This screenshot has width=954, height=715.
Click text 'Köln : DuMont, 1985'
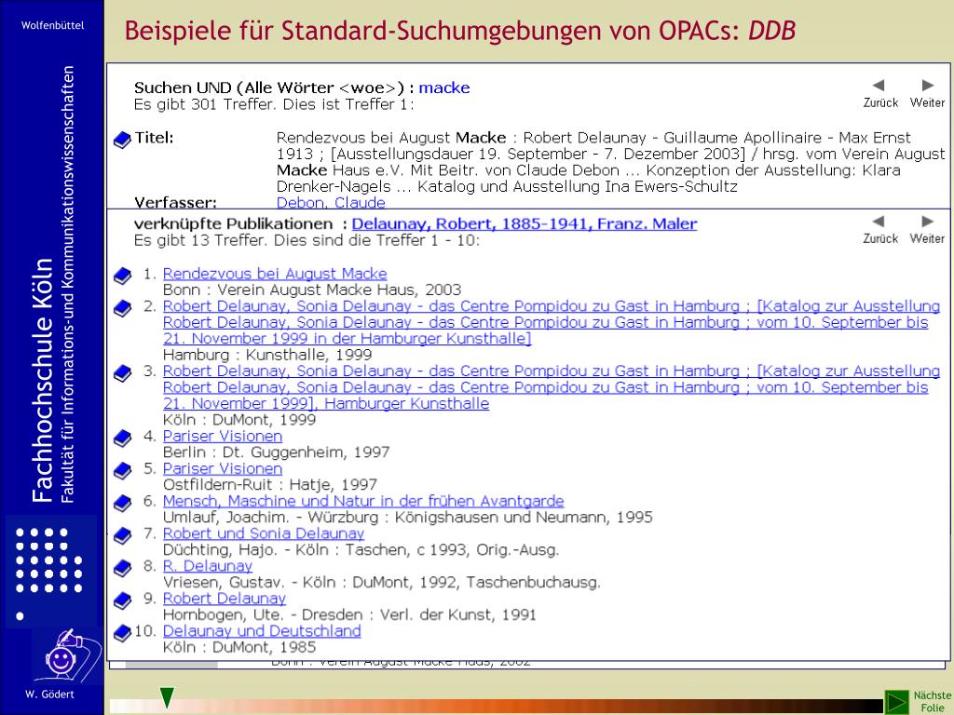click(239, 647)
